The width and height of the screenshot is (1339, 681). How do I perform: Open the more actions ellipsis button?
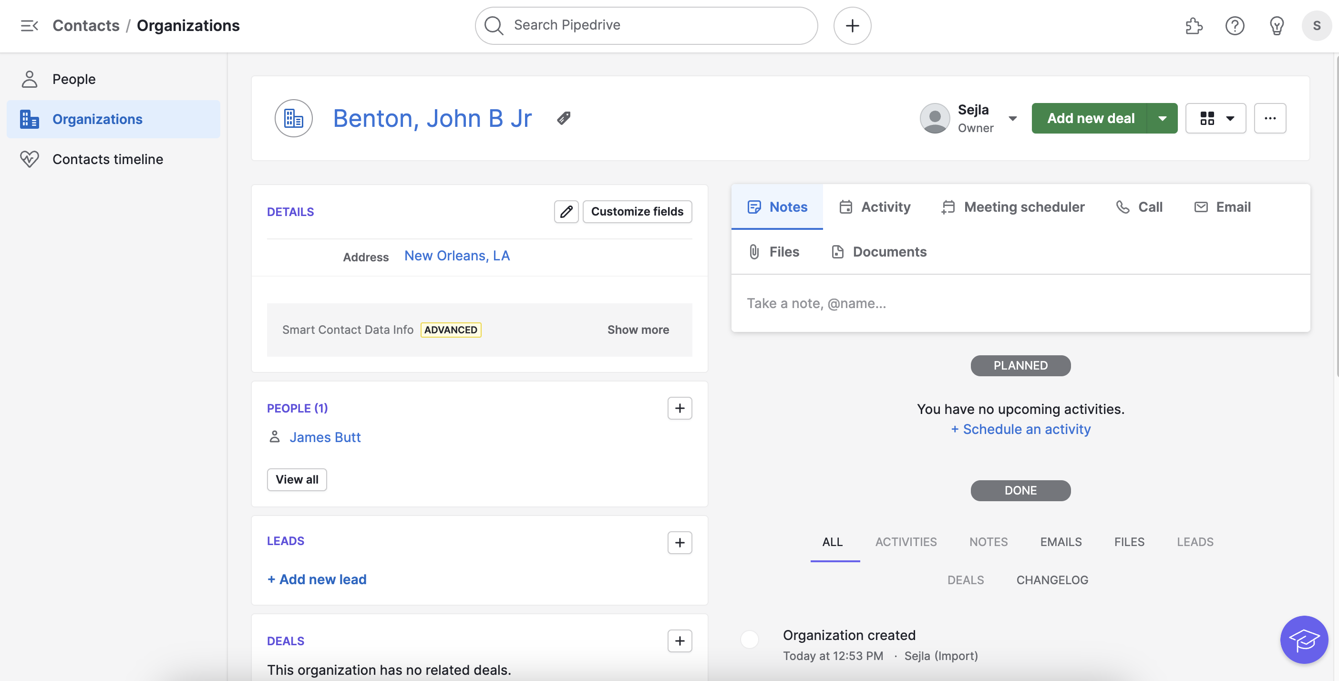point(1270,118)
